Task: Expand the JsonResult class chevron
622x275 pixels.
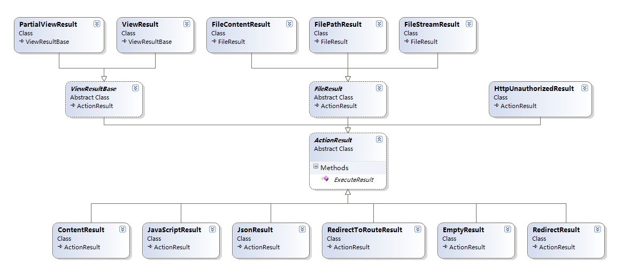Action: pyautogui.click(x=302, y=230)
